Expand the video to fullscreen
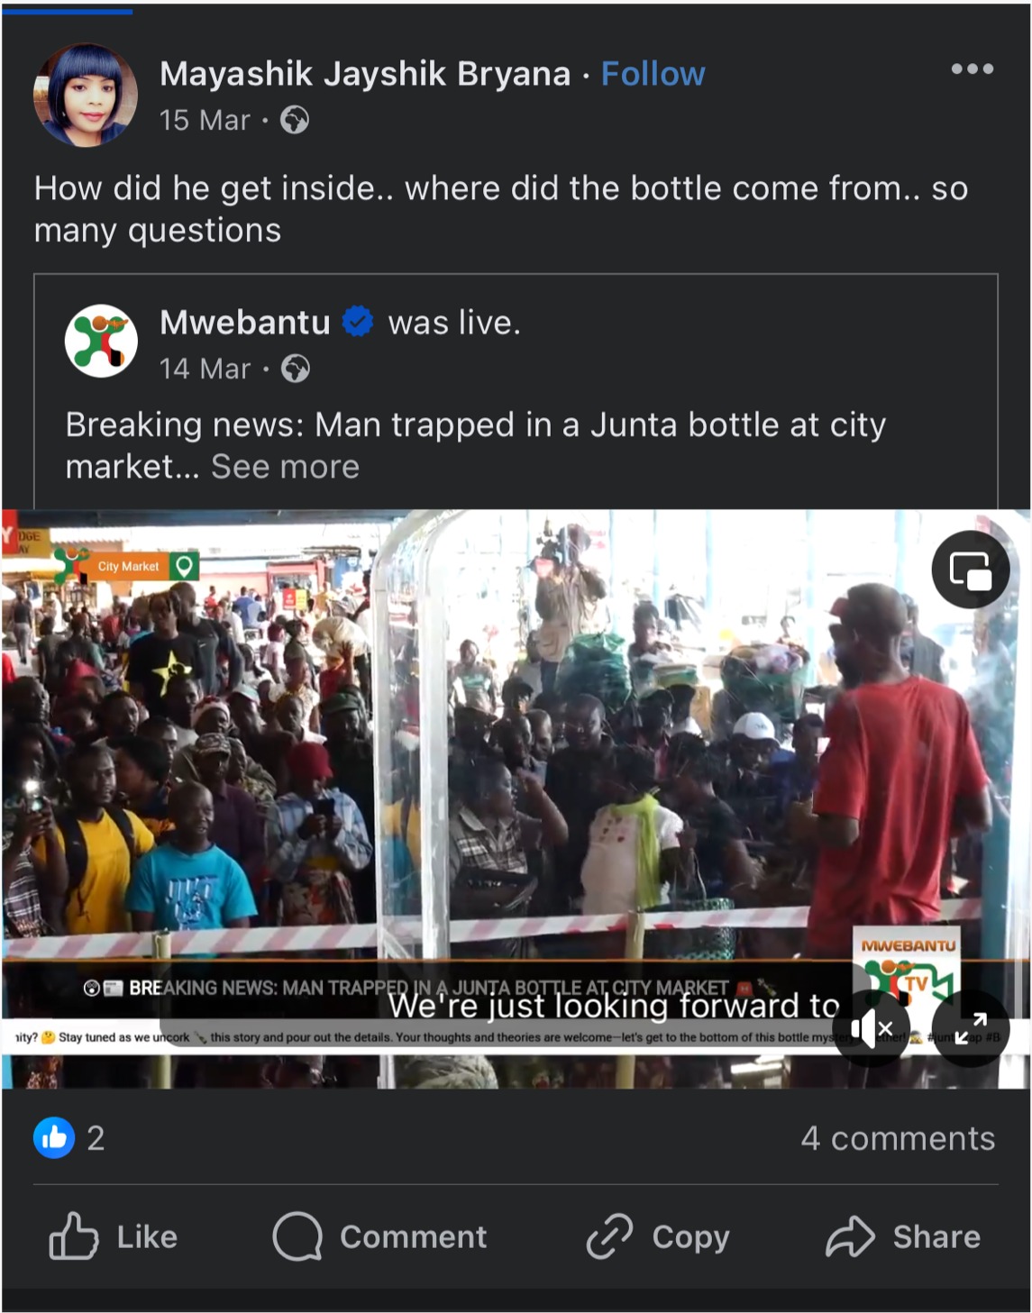Image resolution: width=1032 pixels, height=1313 pixels. (x=970, y=1028)
